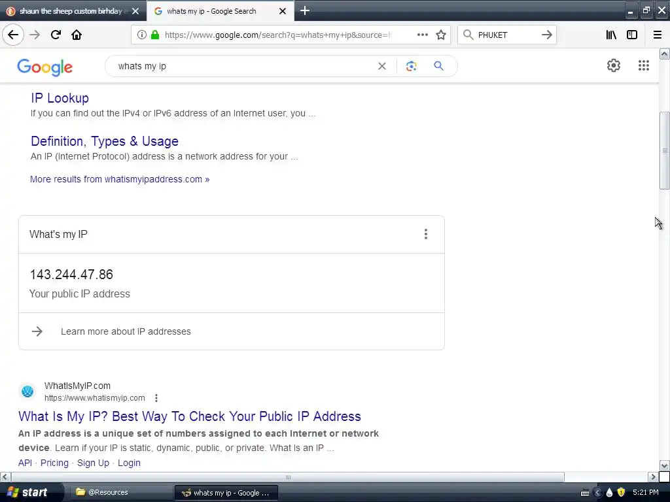Open the Firefox hamburger menu
This screenshot has height=502, width=670.
657,35
